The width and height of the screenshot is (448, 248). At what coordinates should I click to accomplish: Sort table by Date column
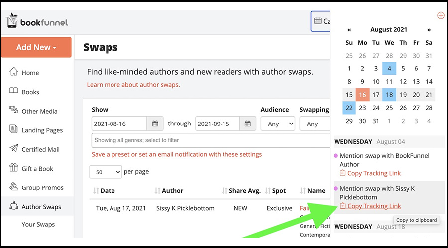(108, 191)
